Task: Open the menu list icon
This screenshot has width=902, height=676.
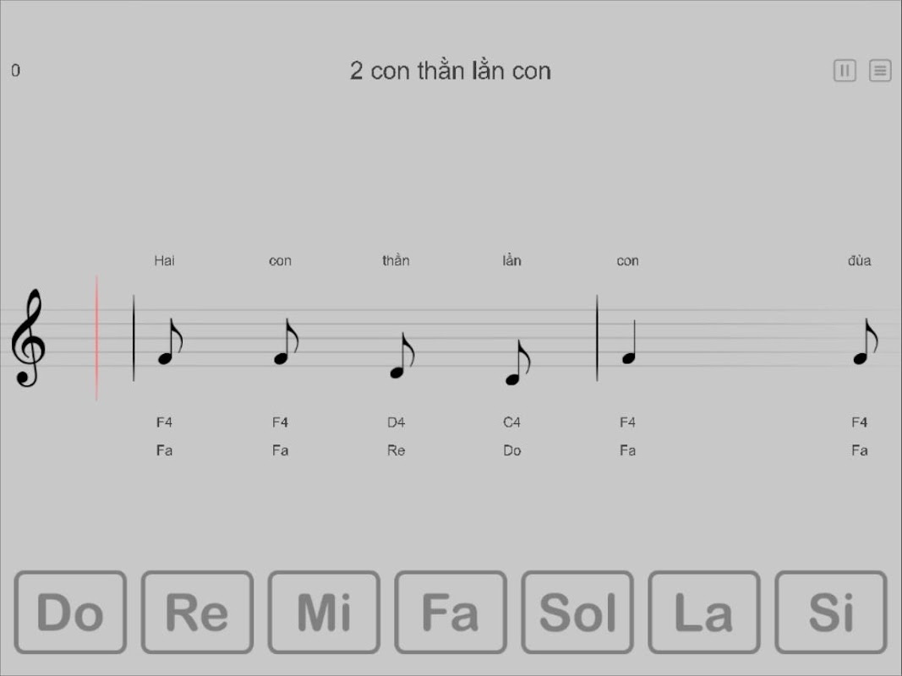Action: pos(880,71)
